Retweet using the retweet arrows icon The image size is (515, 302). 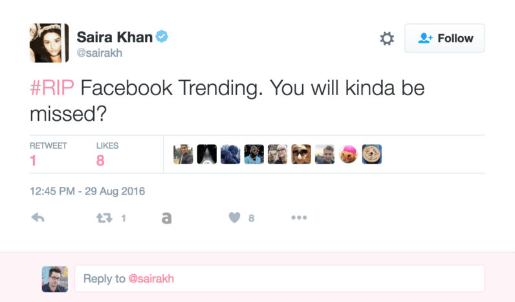point(104,218)
